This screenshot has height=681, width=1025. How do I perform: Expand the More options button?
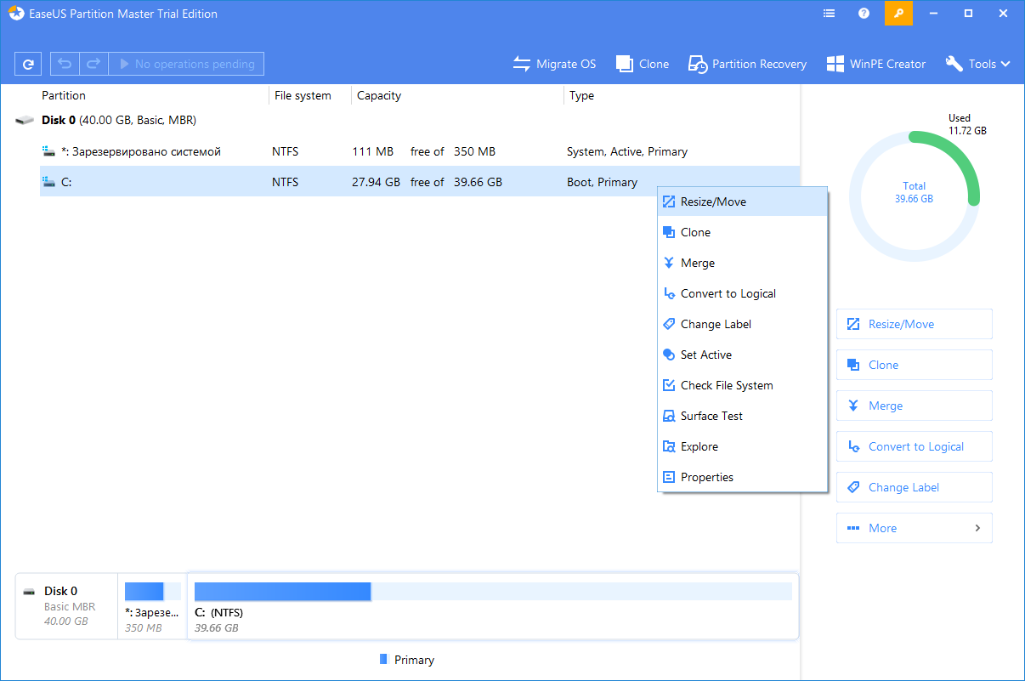[x=915, y=528]
